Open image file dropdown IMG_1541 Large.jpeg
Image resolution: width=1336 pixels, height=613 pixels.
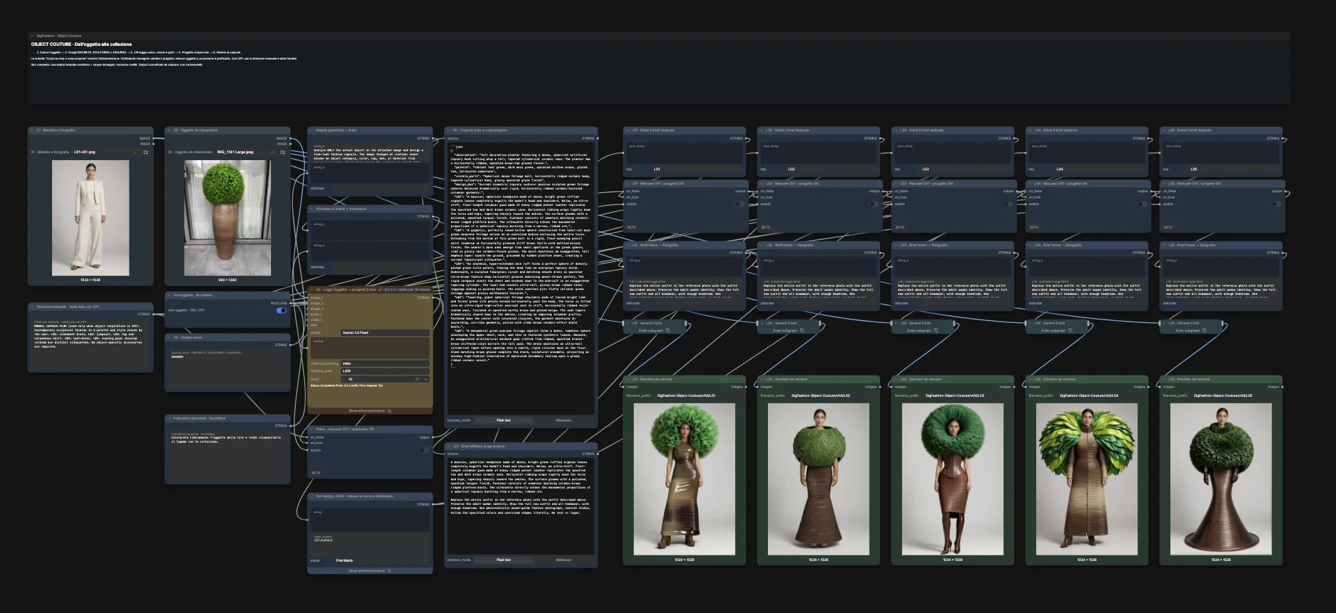click(245, 153)
